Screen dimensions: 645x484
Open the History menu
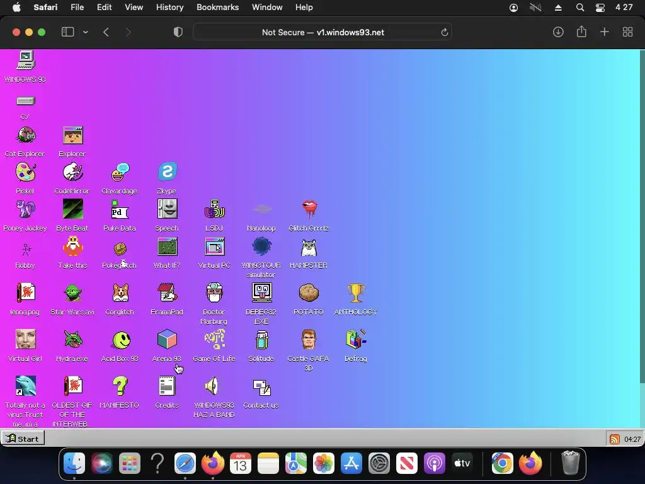tap(169, 8)
